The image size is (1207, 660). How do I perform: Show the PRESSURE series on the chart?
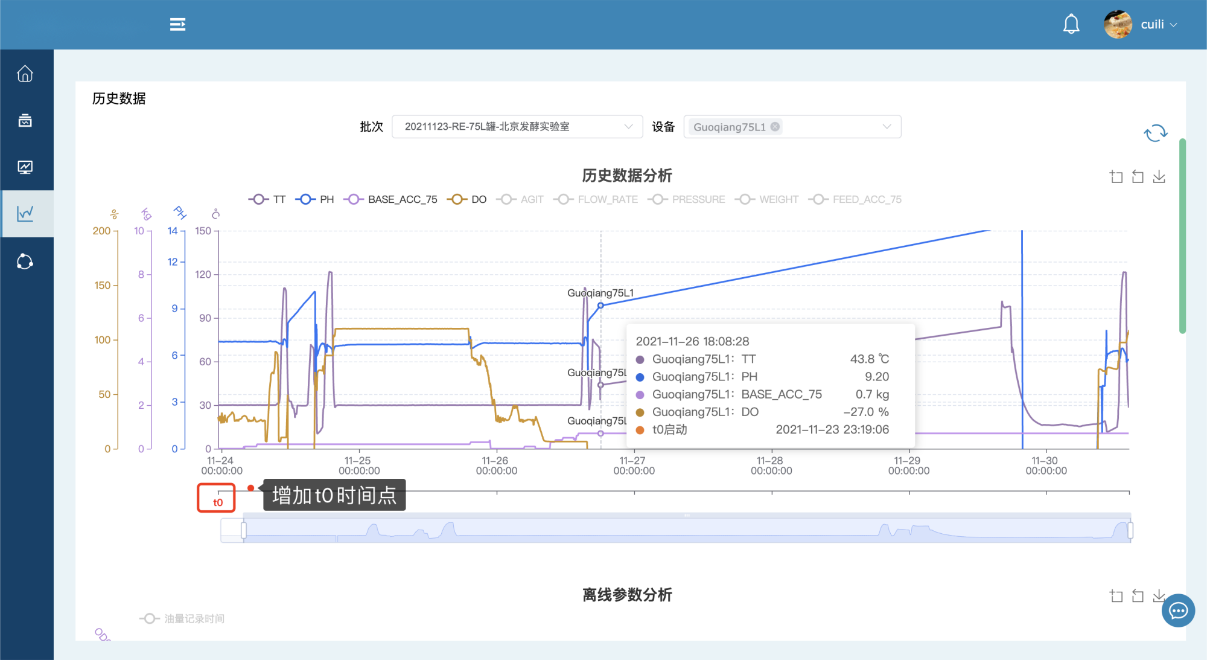[687, 199]
